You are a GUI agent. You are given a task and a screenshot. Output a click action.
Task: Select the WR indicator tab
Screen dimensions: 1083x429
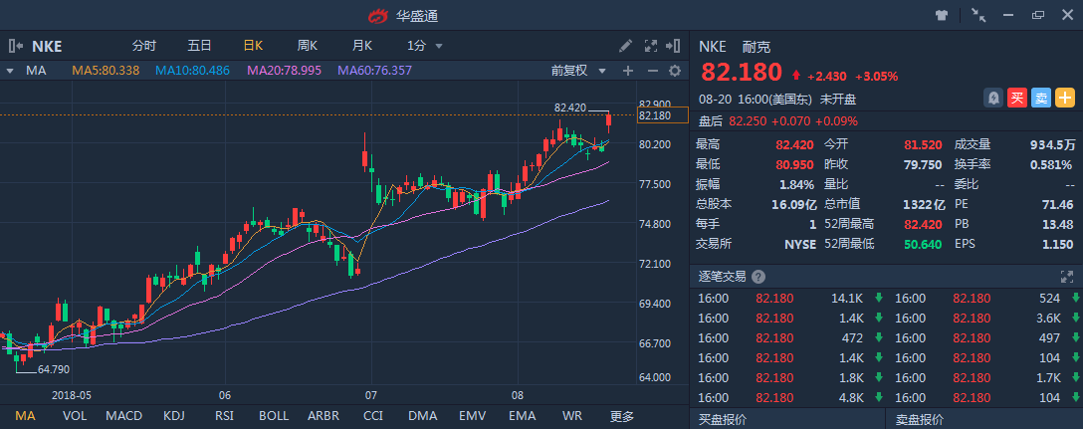[572, 416]
